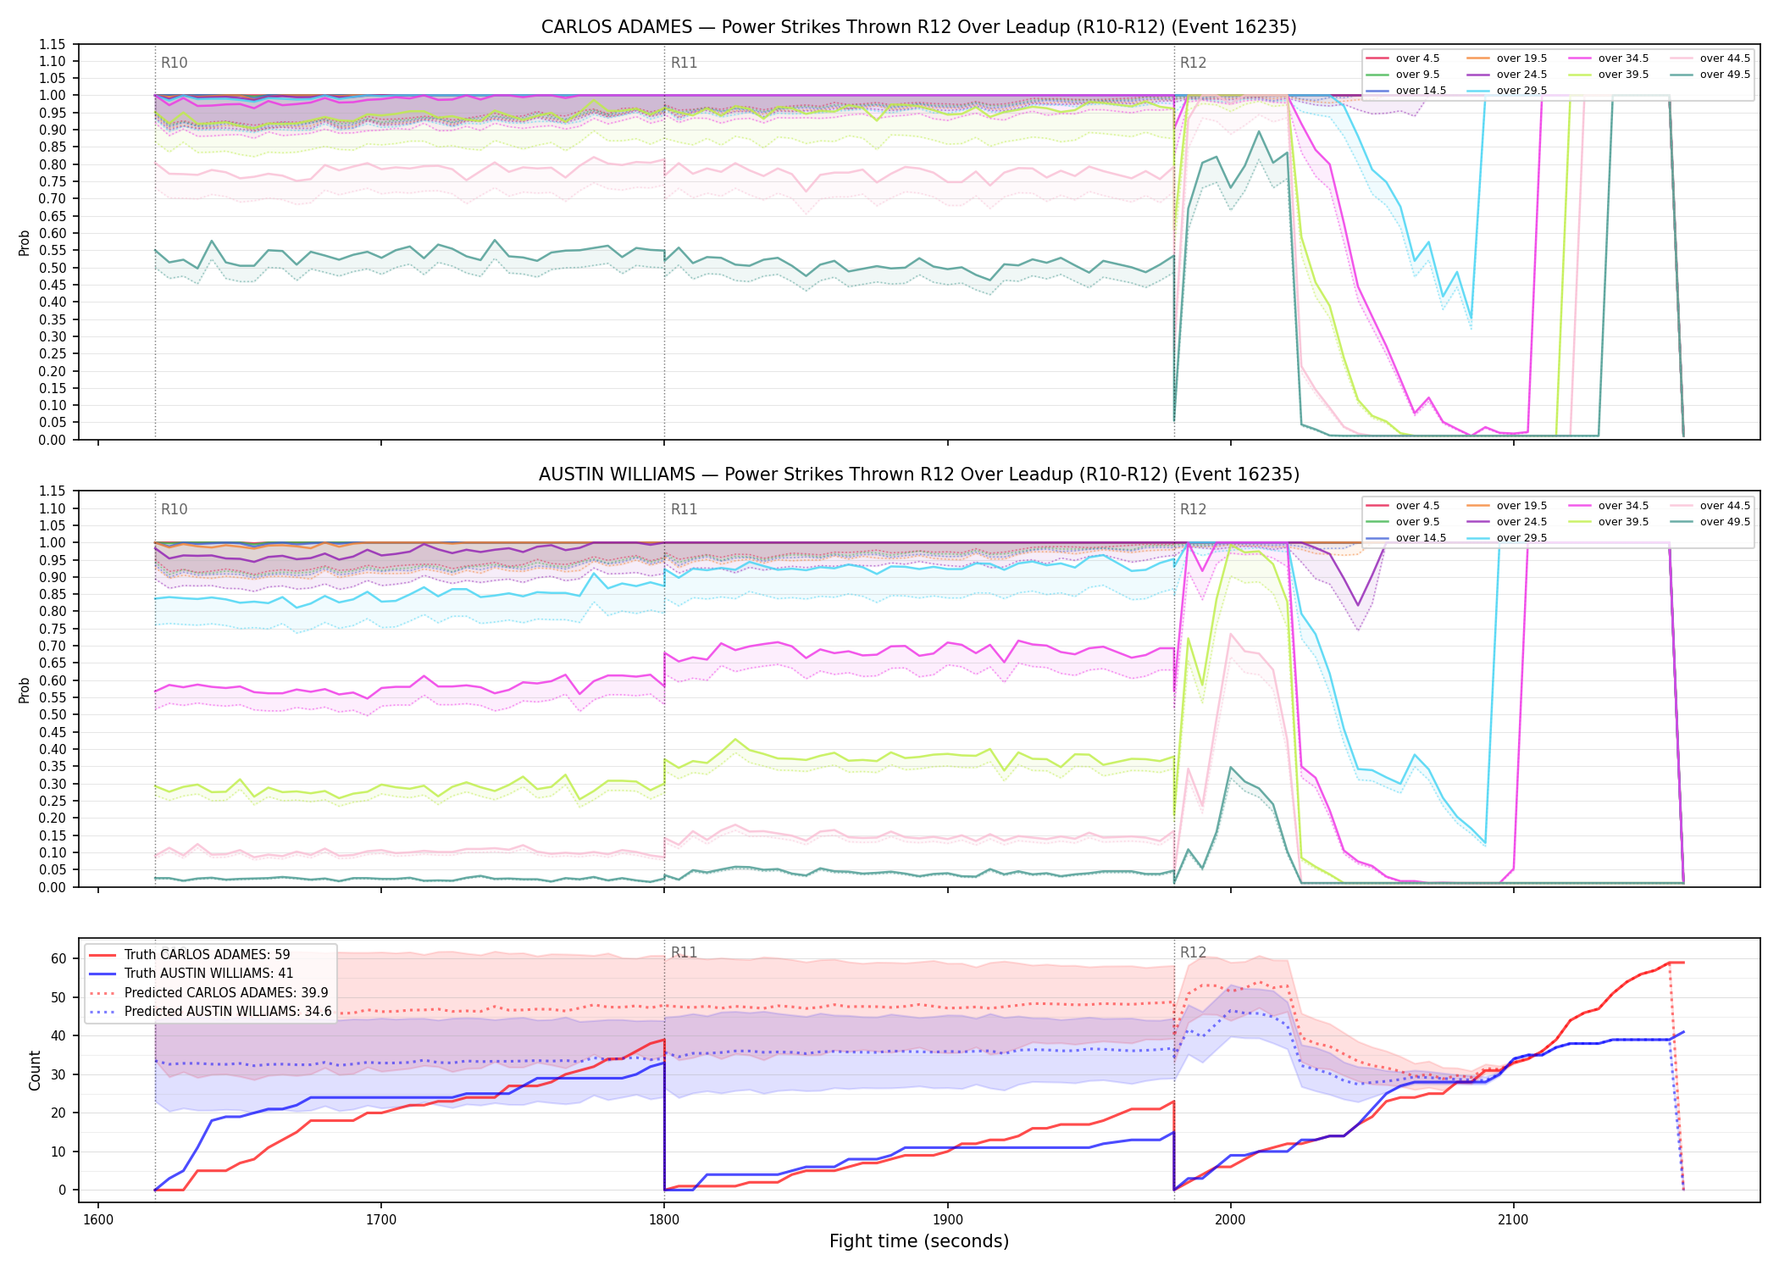This screenshot has width=1779, height=1271.
Task: Select the R11 round marker in Austin Williams chart
Action: tap(684, 509)
